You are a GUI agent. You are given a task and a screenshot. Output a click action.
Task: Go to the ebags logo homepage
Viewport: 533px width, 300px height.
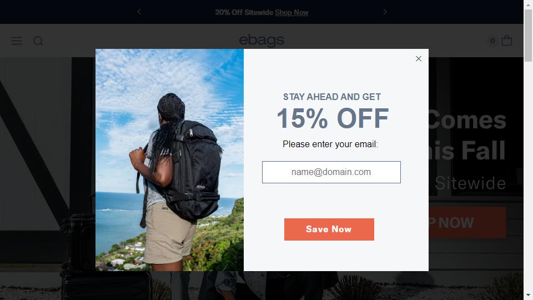262,41
